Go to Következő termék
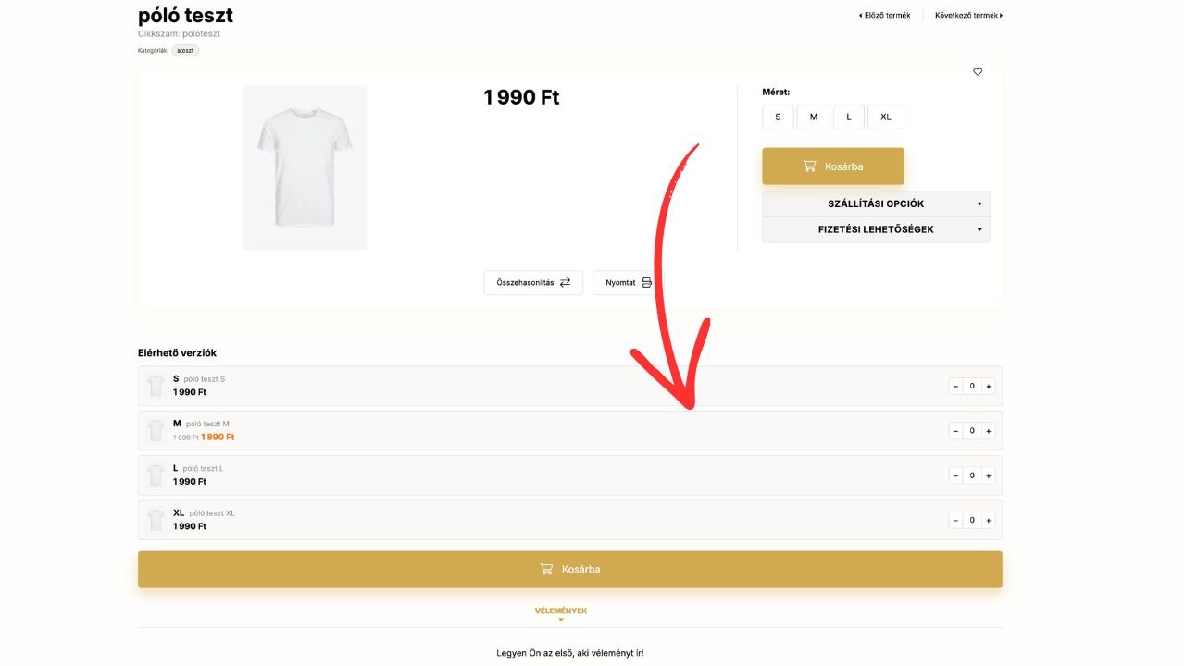Image resolution: width=1185 pixels, height=666 pixels. pos(968,15)
